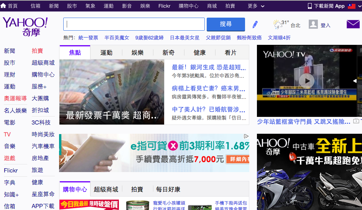Open the weather icon for 台北
Screen dimensions: 362x210
coord(277,25)
